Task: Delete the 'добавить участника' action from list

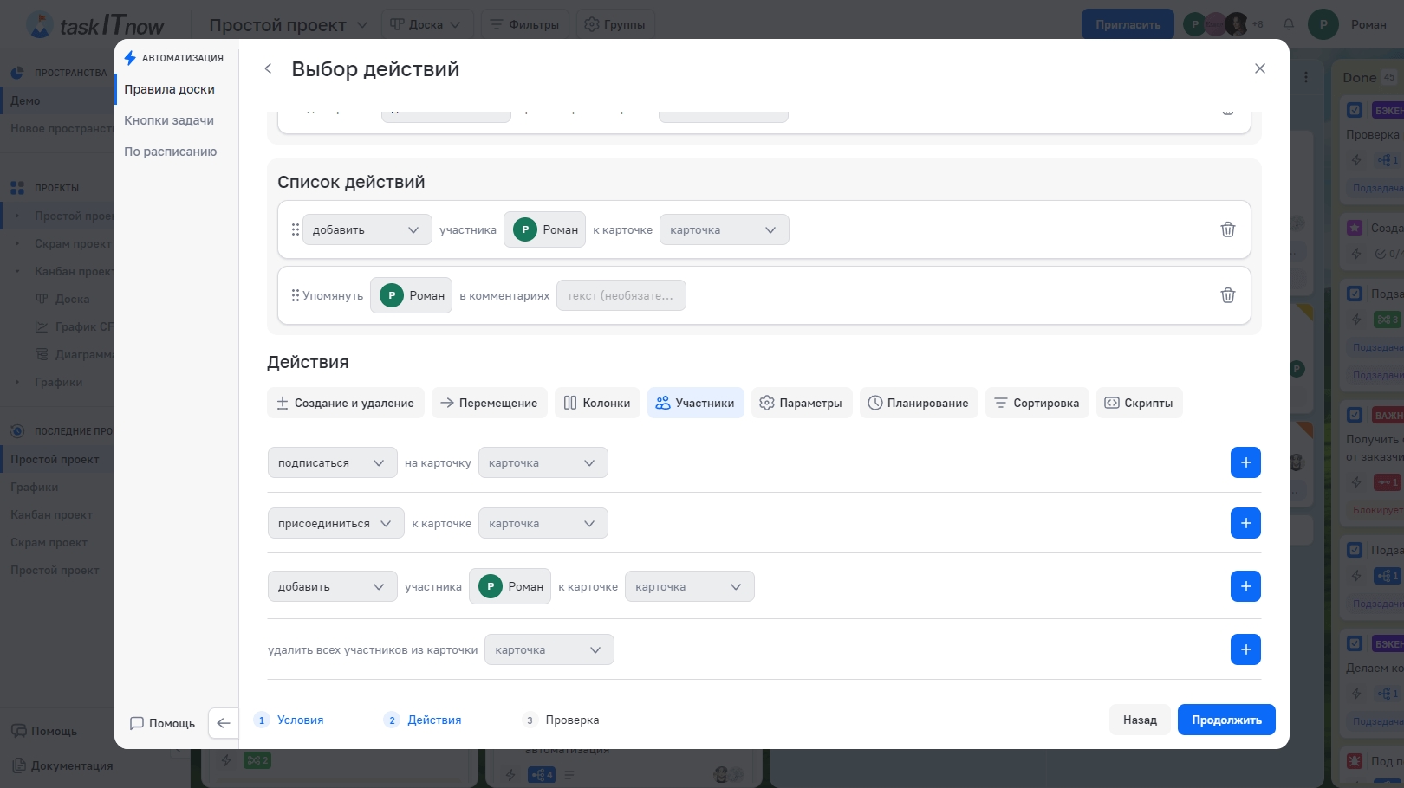Action: (1227, 229)
